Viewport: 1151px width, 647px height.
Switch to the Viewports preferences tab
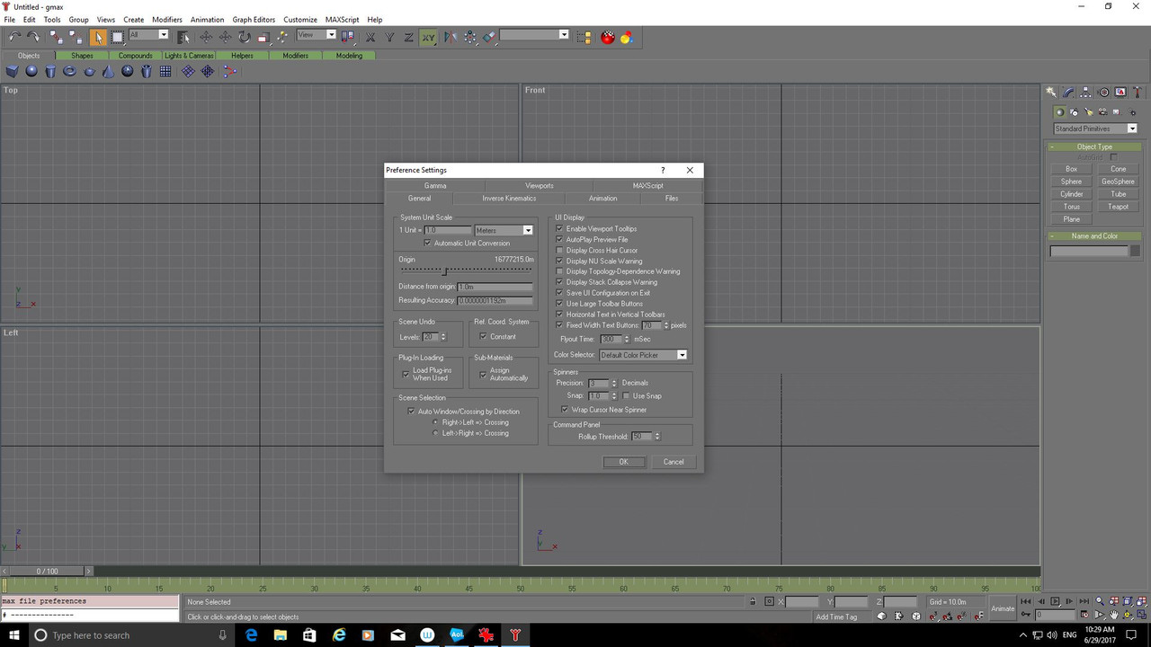pyautogui.click(x=540, y=186)
